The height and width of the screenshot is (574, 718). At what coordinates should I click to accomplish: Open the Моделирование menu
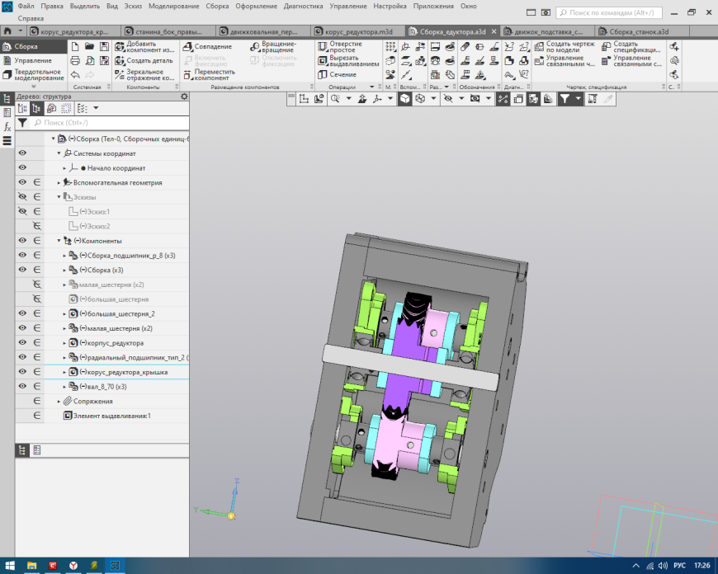pos(173,6)
